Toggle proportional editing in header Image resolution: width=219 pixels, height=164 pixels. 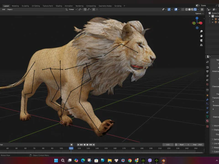tap(94, 10)
